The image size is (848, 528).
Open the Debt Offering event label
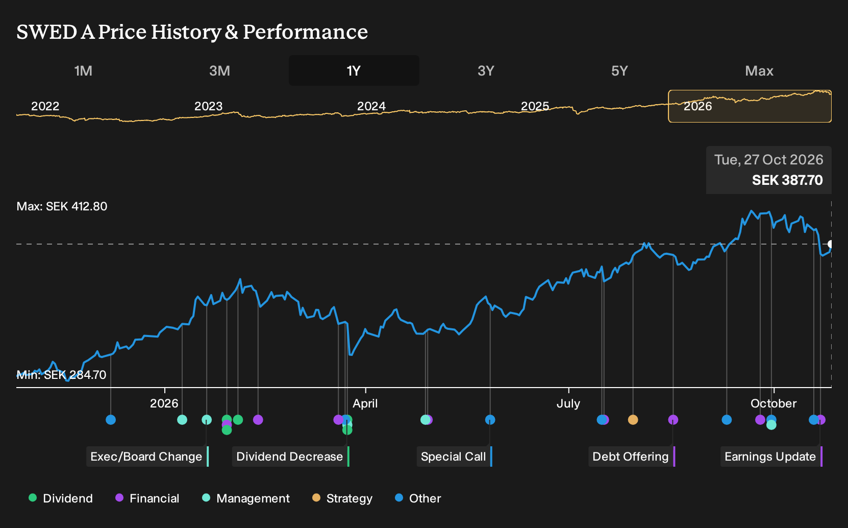[632, 457]
